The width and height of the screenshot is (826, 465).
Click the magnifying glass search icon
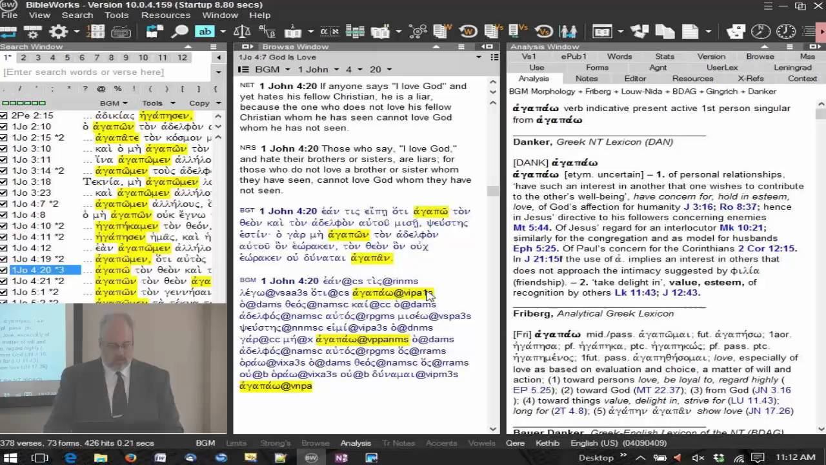tap(179, 31)
